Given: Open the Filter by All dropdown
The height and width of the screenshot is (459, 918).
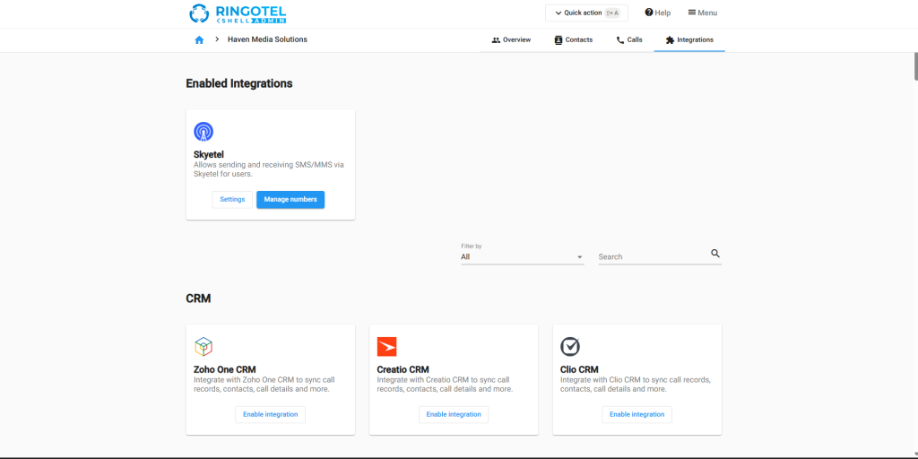Looking at the screenshot, I should pyautogui.click(x=522, y=257).
